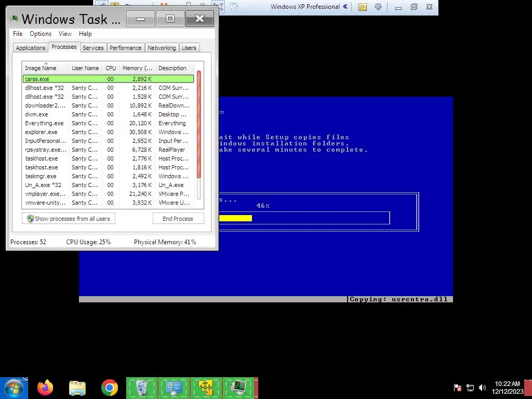
Task: Open File Explorer taskbar icon
Action: point(77,388)
